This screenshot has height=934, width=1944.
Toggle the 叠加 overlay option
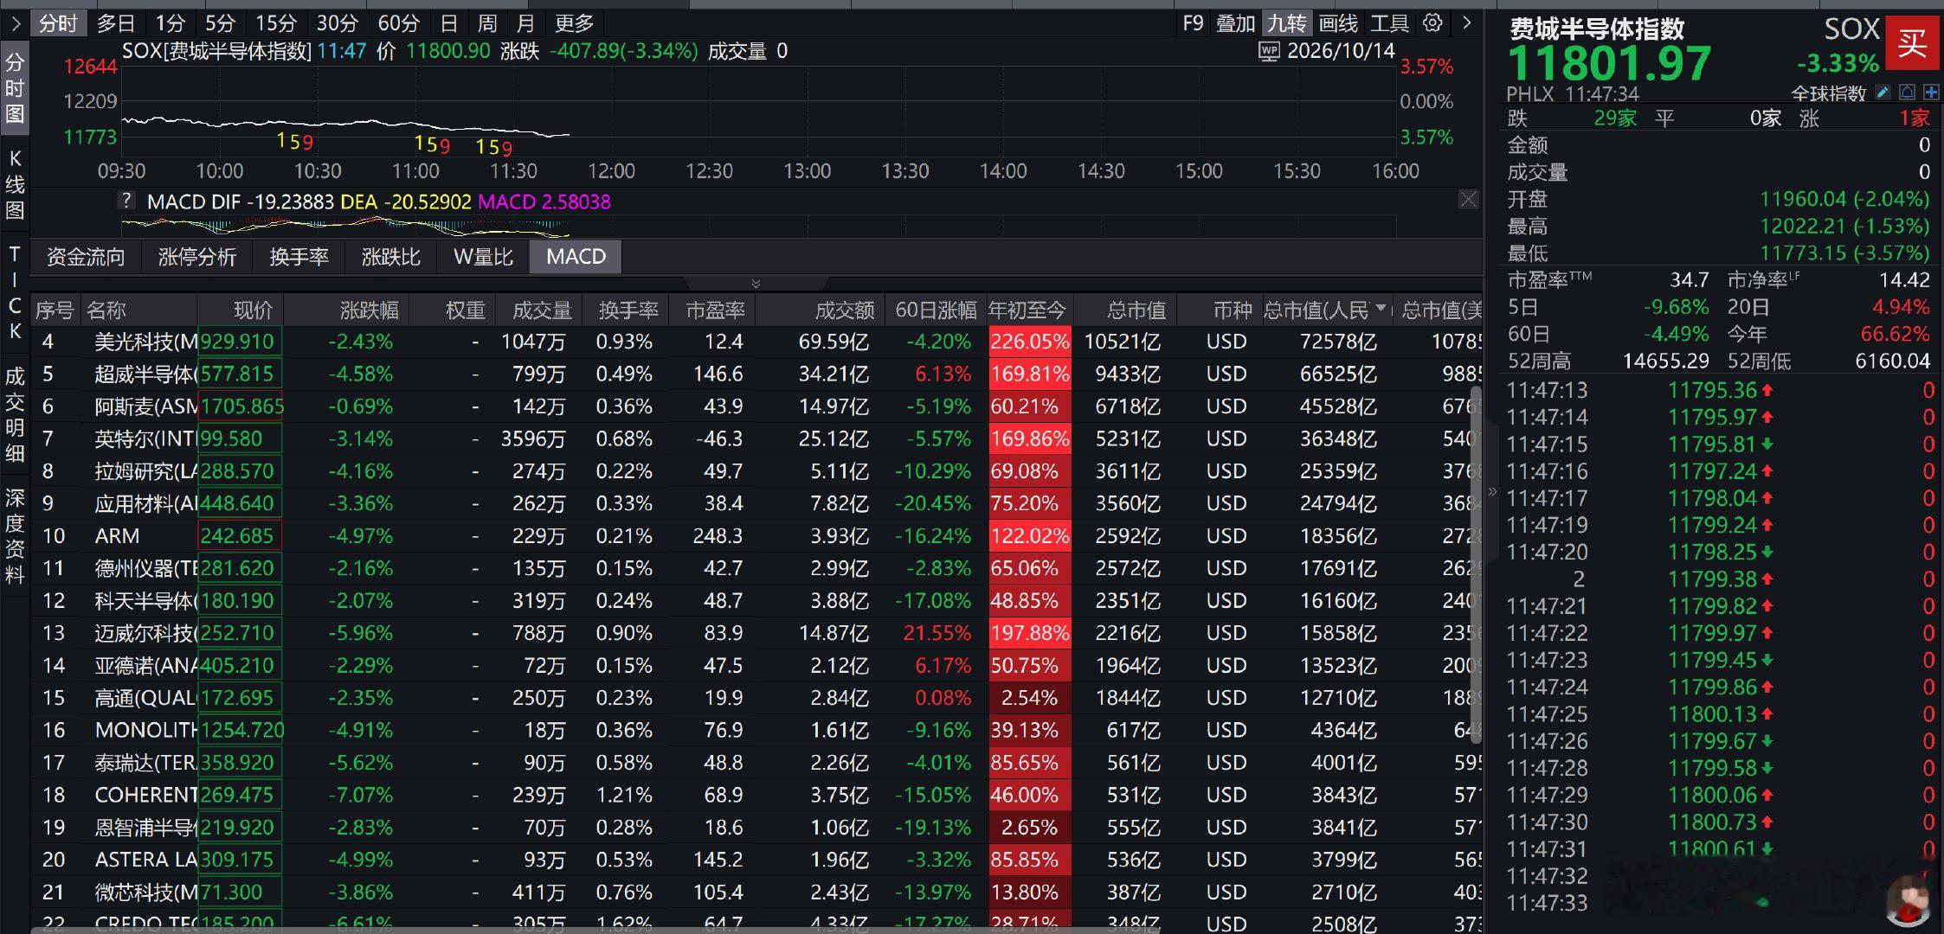pyautogui.click(x=1235, y=23)
